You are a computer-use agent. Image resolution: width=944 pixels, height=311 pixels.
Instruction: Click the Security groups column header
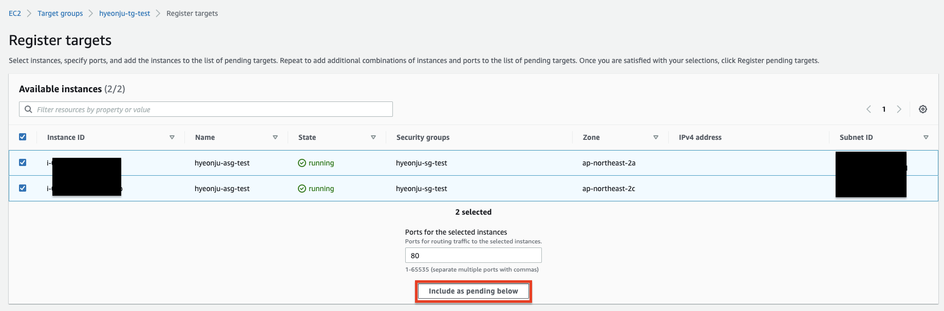423,137
